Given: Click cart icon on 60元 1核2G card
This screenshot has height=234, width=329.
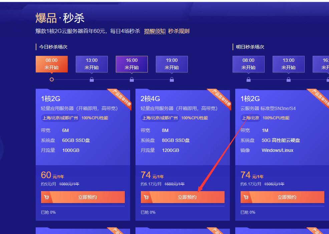Looking at the screenshot, I should click(47, 197).
